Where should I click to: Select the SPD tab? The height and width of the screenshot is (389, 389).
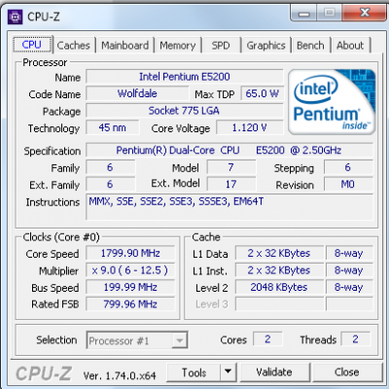coord(221,46)
